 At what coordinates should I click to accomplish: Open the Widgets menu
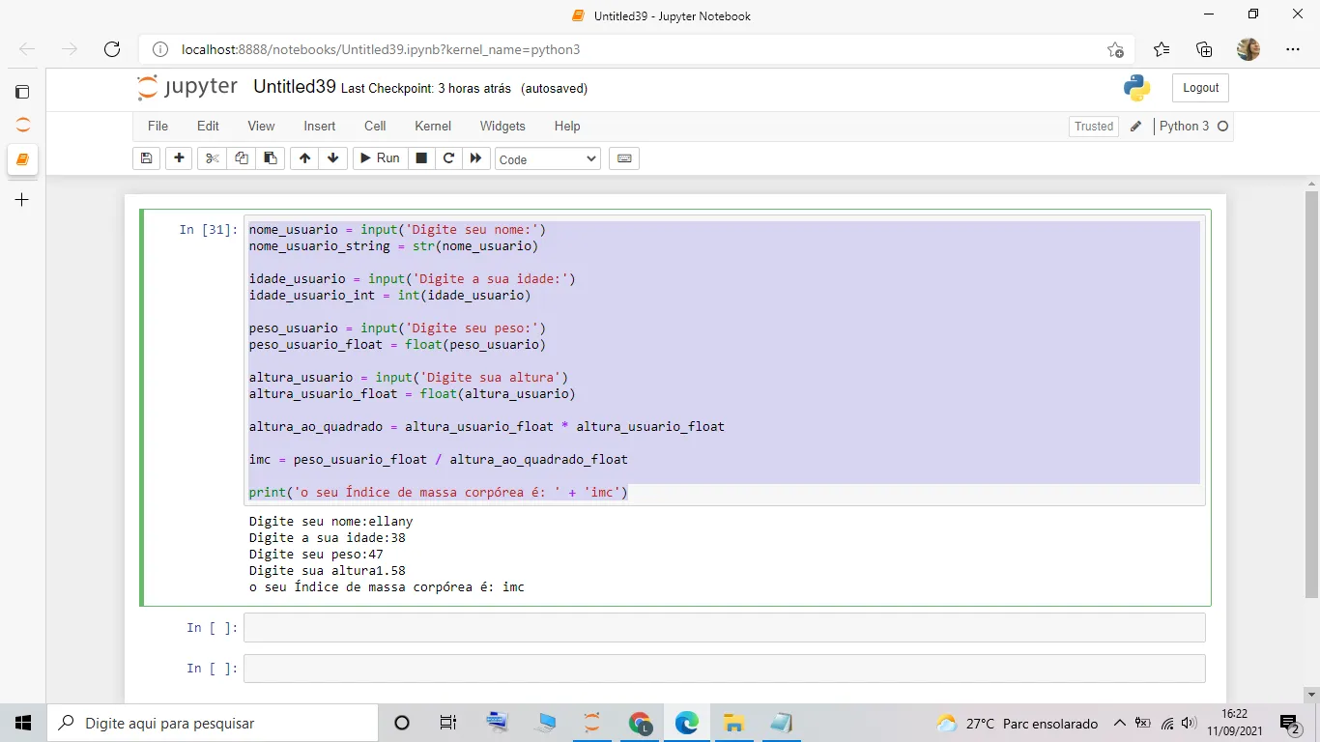502,126
